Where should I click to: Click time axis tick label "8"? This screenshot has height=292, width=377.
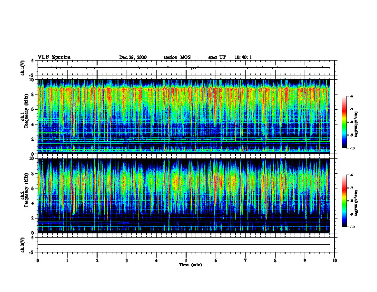click(275, 261)
